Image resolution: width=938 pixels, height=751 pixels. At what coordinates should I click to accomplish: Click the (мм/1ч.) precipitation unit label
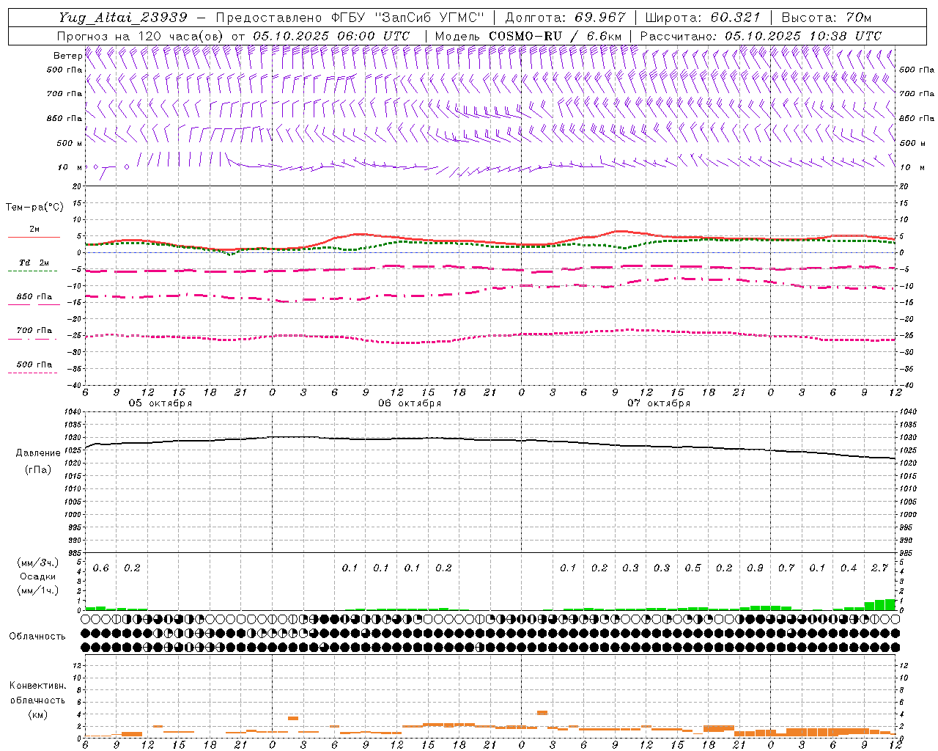pos(37,590)
